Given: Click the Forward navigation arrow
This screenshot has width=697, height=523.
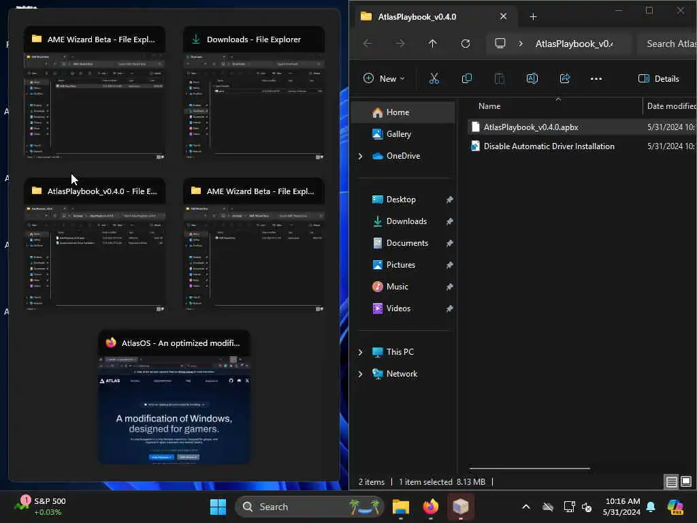Looking at the screenshot, I should pyautogui.click(x=400, y=44).
